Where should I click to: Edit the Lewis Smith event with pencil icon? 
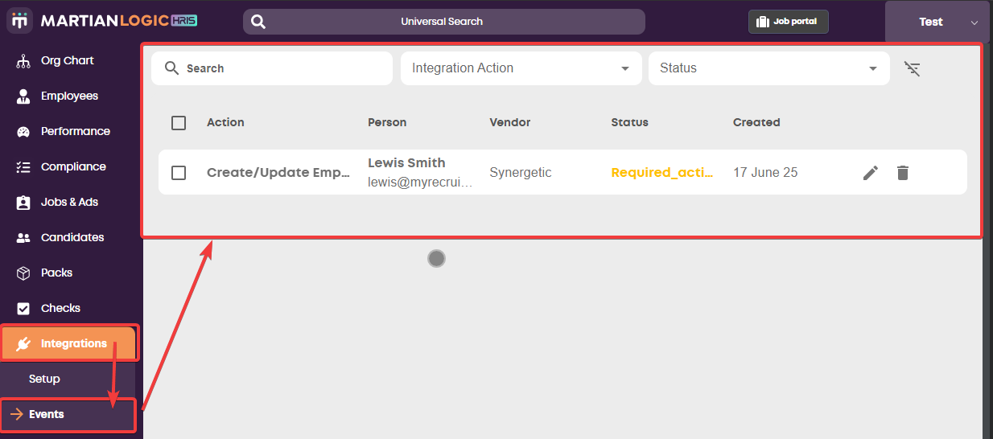871,172
